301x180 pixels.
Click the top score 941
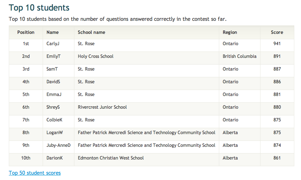tap(277, 44)
